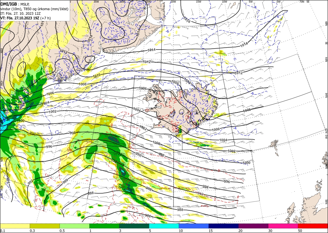Click the legend value 30
328x233 pixels.
[271, 231]
